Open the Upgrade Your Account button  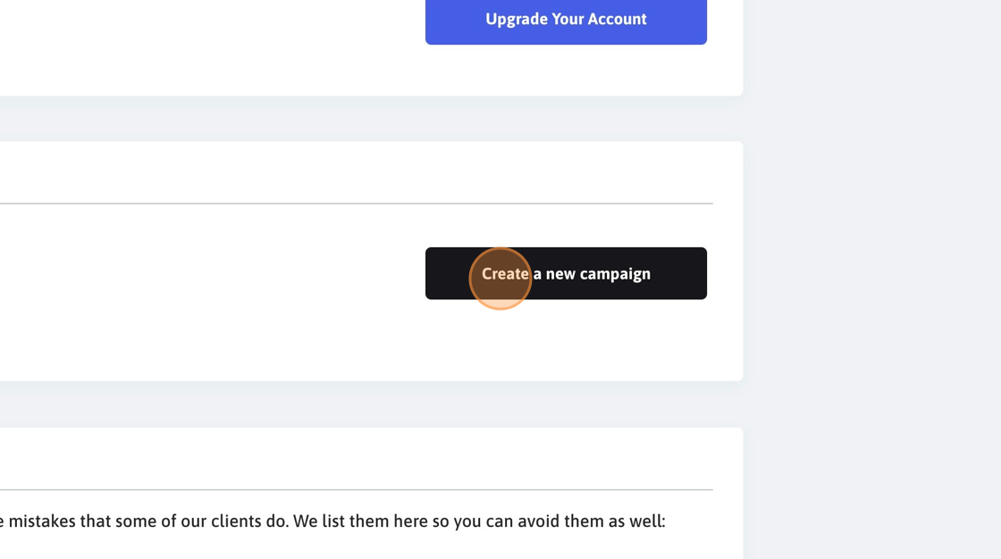[x=566, y=19]
